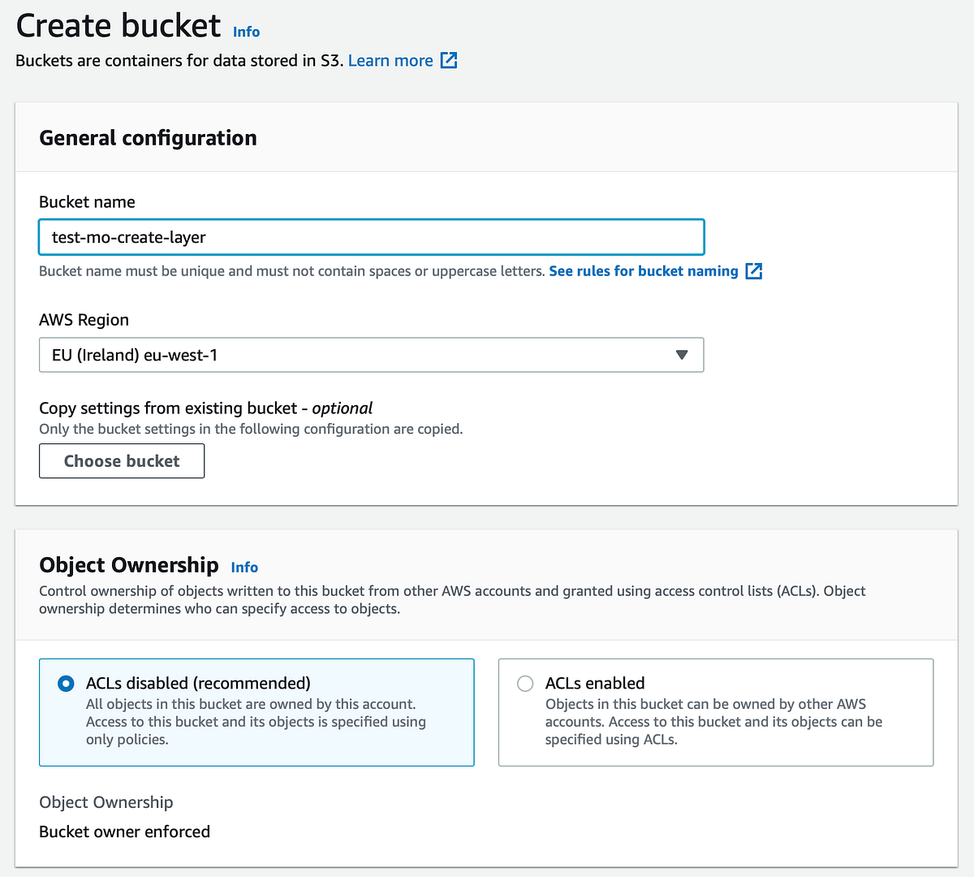
Task: Expand the AWS Region dropdown arrow
Action: click(682, 355)
